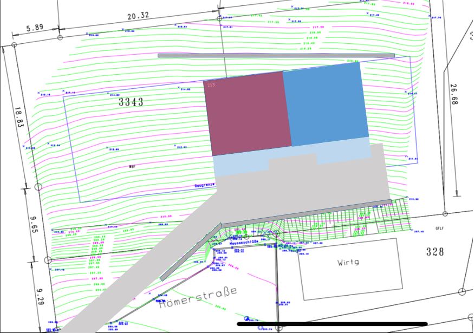474x333 pixels.
Task: Click the GFLF label near parcel 328
Action: (x=439, y=228)
